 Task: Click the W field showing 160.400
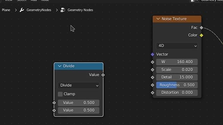(x=177, y=62)
